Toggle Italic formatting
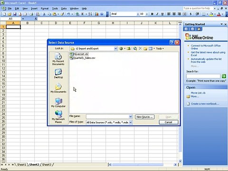 click(157, 14)
